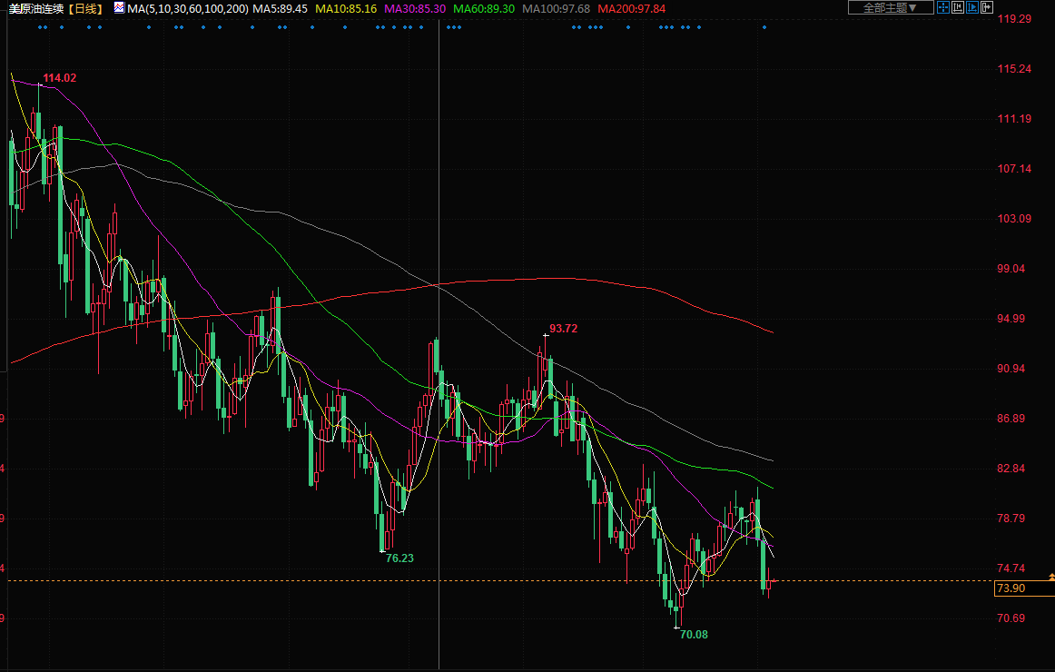This screenshot has width=1055, height=672.
Task: Click the yellow MA10:85.16 legend value
Action: (x=346, y=8)
